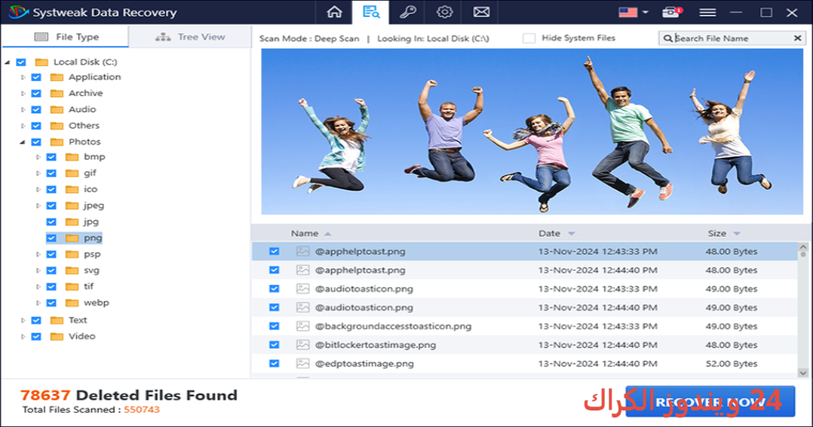This screenshot has height=427, width=813.
Task: Select the Text folder in tree
Action: point(78,320)
